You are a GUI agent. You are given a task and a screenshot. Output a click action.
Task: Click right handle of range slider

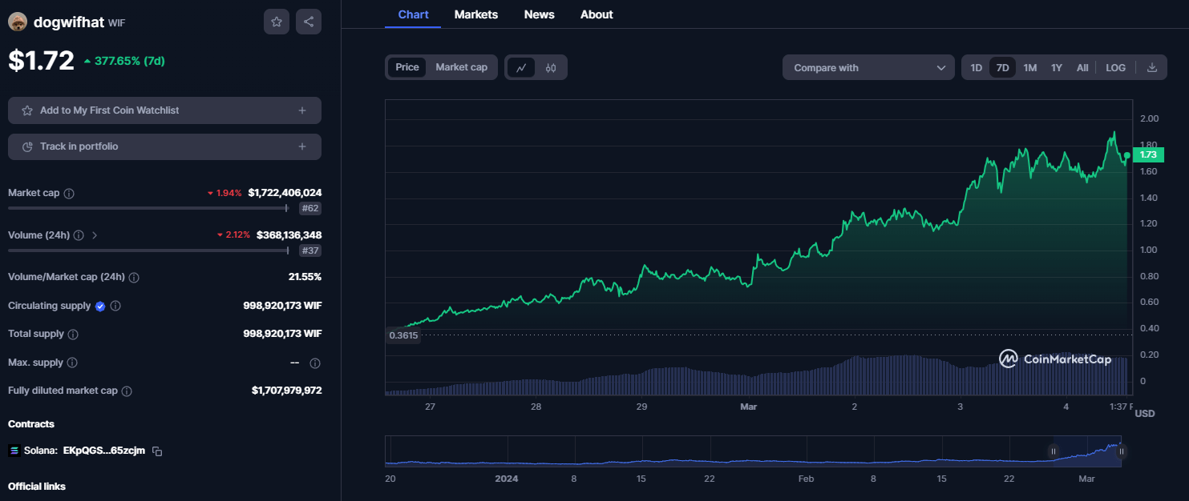1122,451
